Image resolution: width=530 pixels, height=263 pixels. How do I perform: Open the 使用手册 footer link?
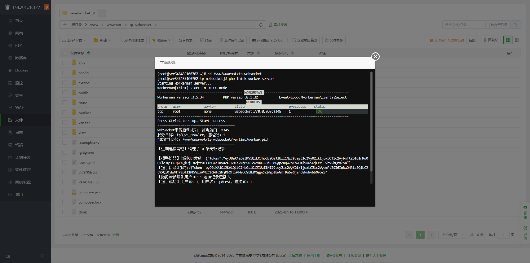314,255
